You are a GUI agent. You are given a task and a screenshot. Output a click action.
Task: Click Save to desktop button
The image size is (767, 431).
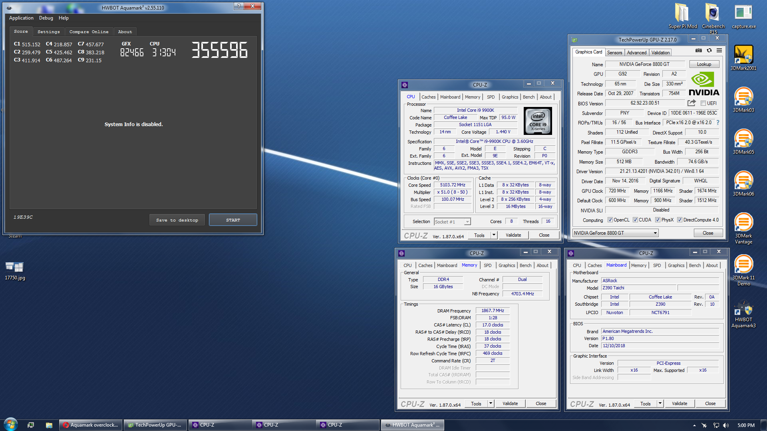[177, 220]
